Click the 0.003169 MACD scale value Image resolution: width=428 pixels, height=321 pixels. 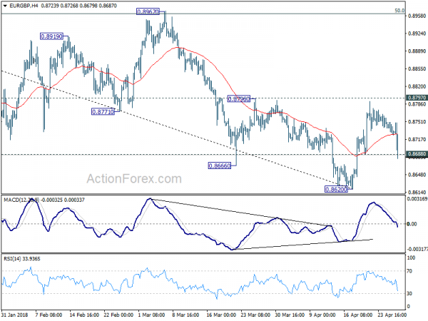coord(417,199)
